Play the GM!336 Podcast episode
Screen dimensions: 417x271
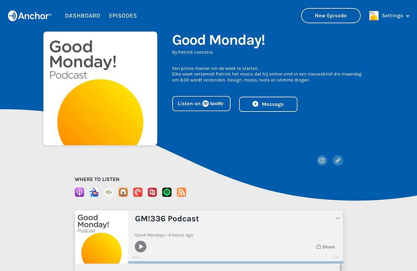pyautogui.click(x=141, y=246)
